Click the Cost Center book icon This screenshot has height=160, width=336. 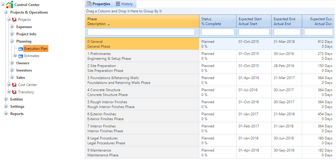point(14,85)
